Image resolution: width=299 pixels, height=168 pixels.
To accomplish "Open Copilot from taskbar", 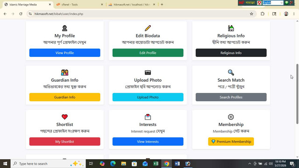I will click(102, 164).
